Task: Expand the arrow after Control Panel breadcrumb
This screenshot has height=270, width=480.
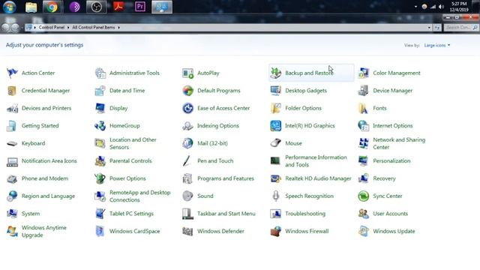Action: click(68, 28)
